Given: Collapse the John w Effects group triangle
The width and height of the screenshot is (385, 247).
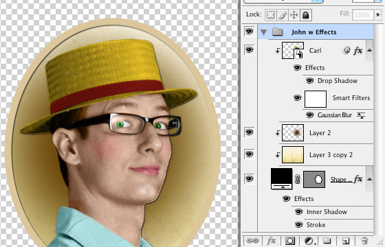Looking at the screenshot, I should [264, 32].
